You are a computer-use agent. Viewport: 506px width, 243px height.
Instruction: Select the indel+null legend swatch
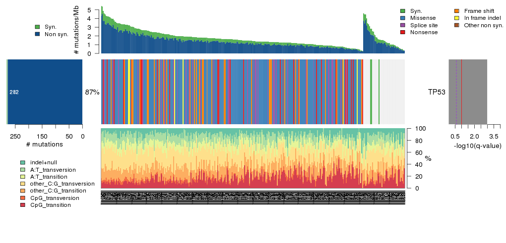pyautogui.click(x=23, y=162)
